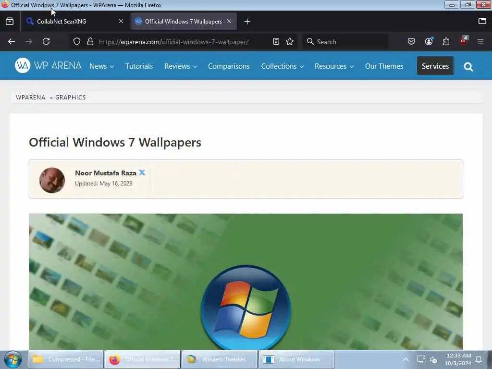
Task: Switch to About Windows taskbar button
Action: coord(296,359)
